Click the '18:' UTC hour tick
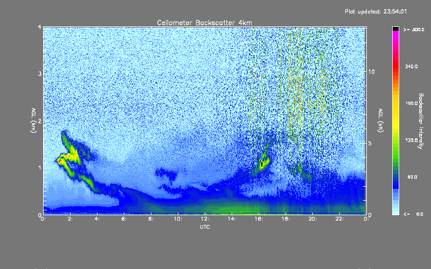This screenshot has width=431, height=269. click(286, 219)
